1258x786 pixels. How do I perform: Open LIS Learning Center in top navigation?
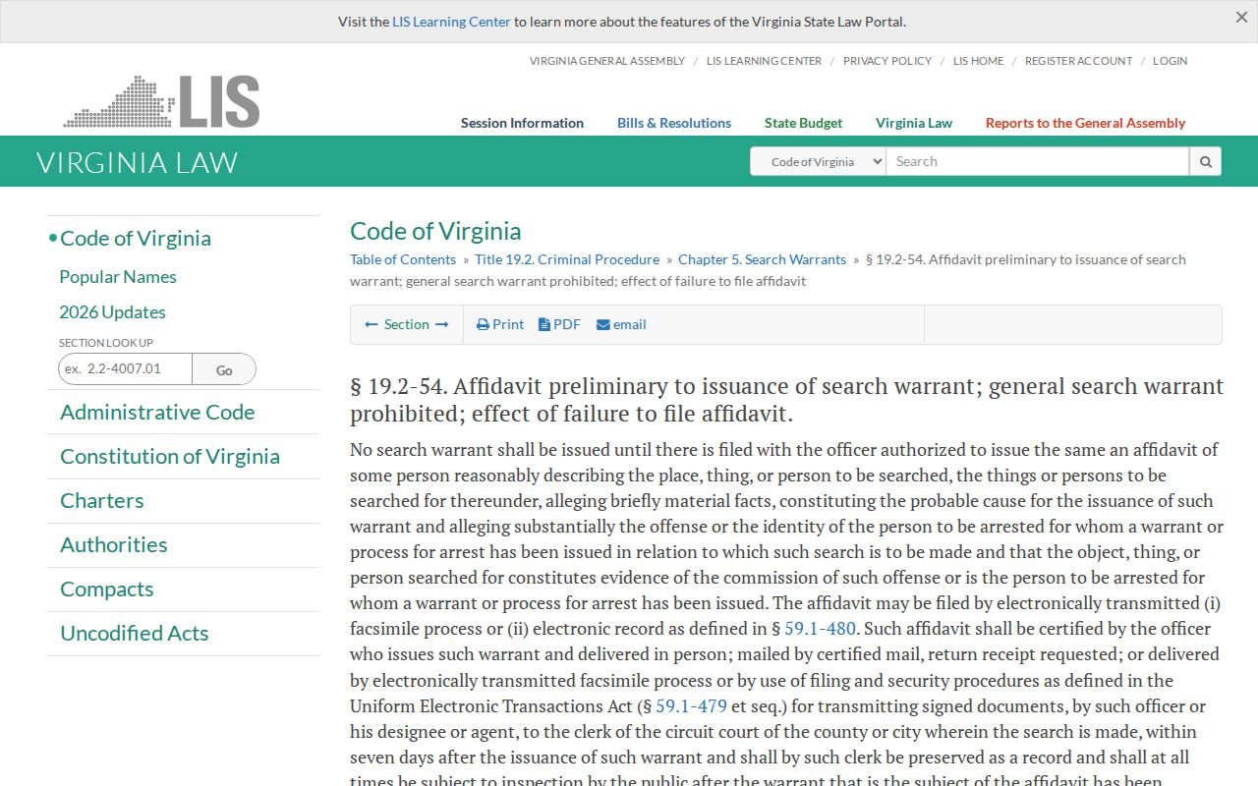pos(764,61)
